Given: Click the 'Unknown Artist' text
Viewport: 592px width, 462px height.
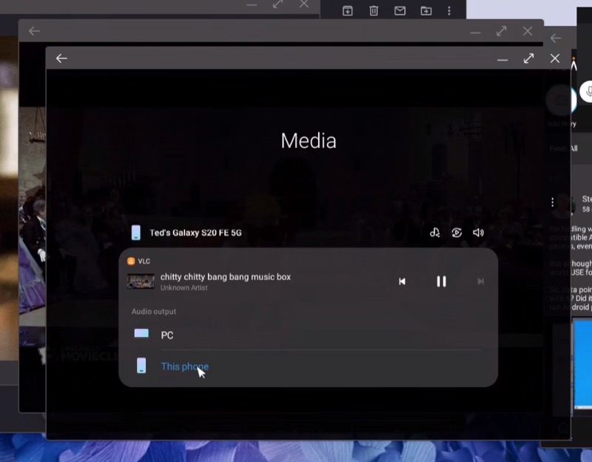Looking at the screenshot, I should (184, 288).
